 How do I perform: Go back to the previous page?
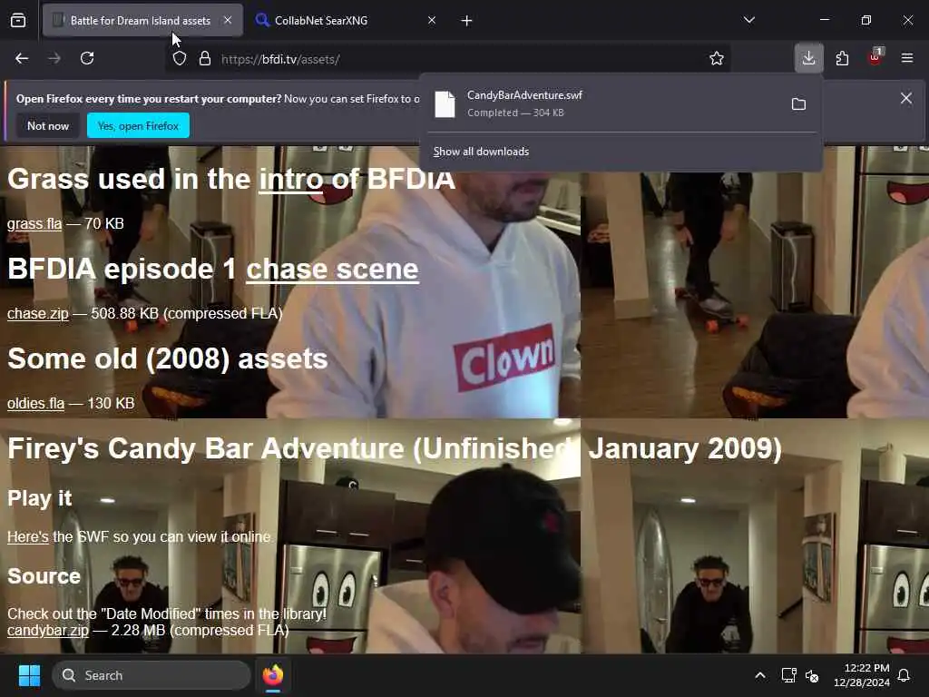tap(22, 58)
